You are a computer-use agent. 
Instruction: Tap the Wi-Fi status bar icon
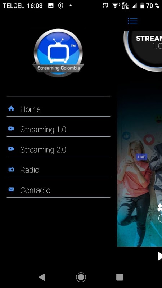[x=115, y=6]
